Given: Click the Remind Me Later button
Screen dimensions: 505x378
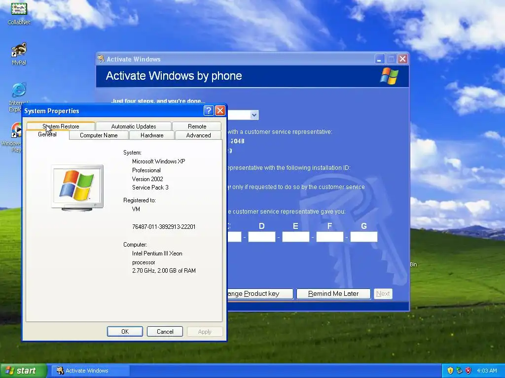Looking at the screenshot, I should (333, 293).
